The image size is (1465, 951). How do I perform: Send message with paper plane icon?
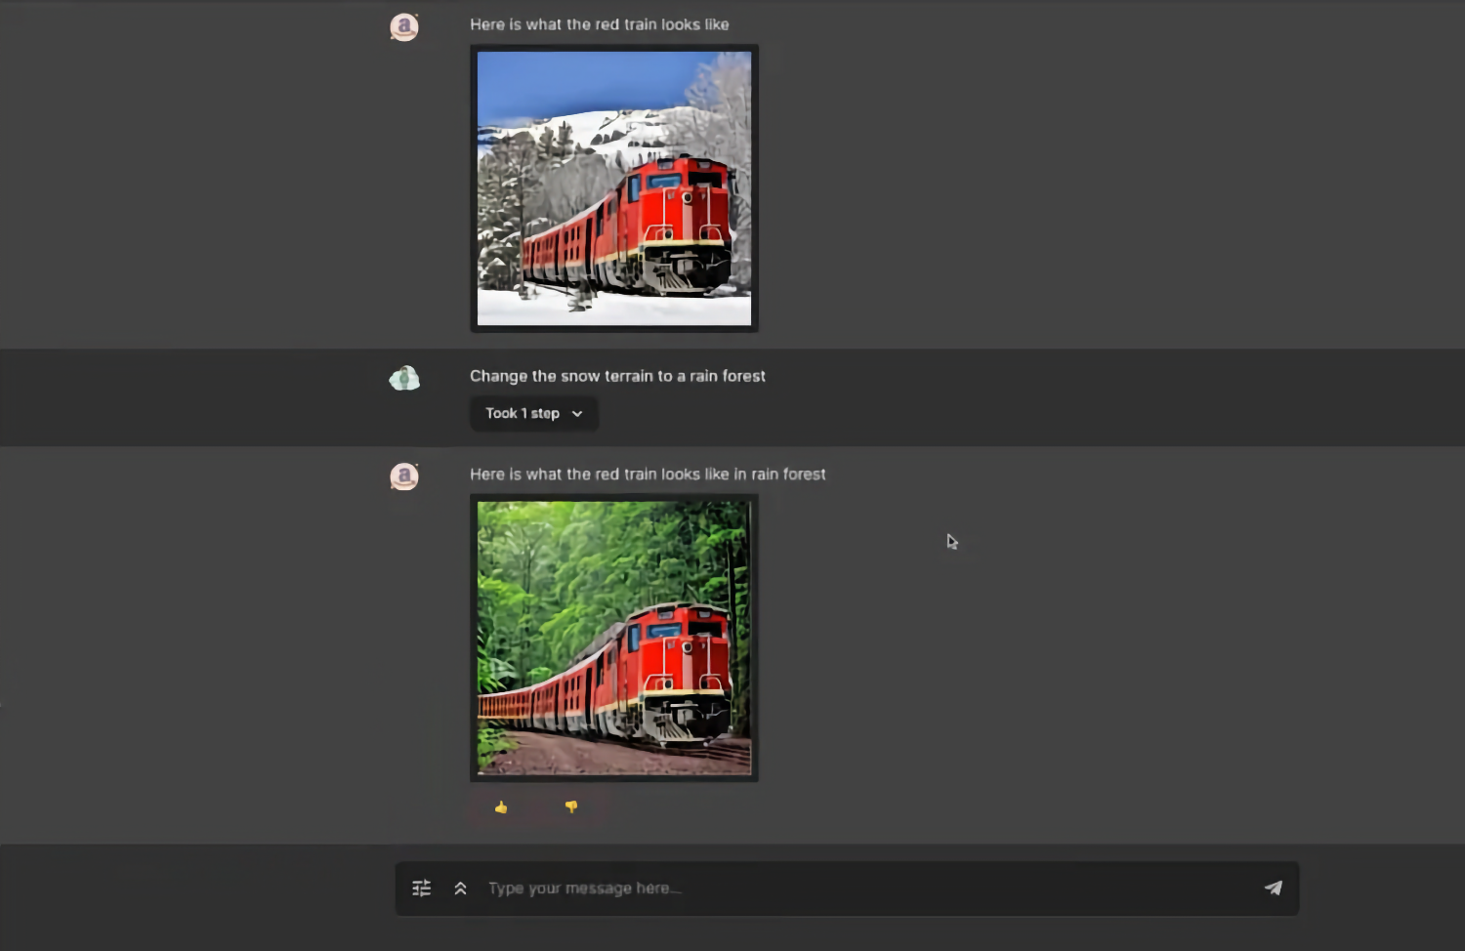pyautogui.click(x=1273, y=888)
